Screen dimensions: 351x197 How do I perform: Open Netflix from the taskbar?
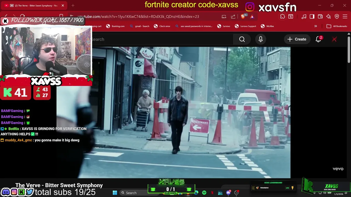point(212,193)
